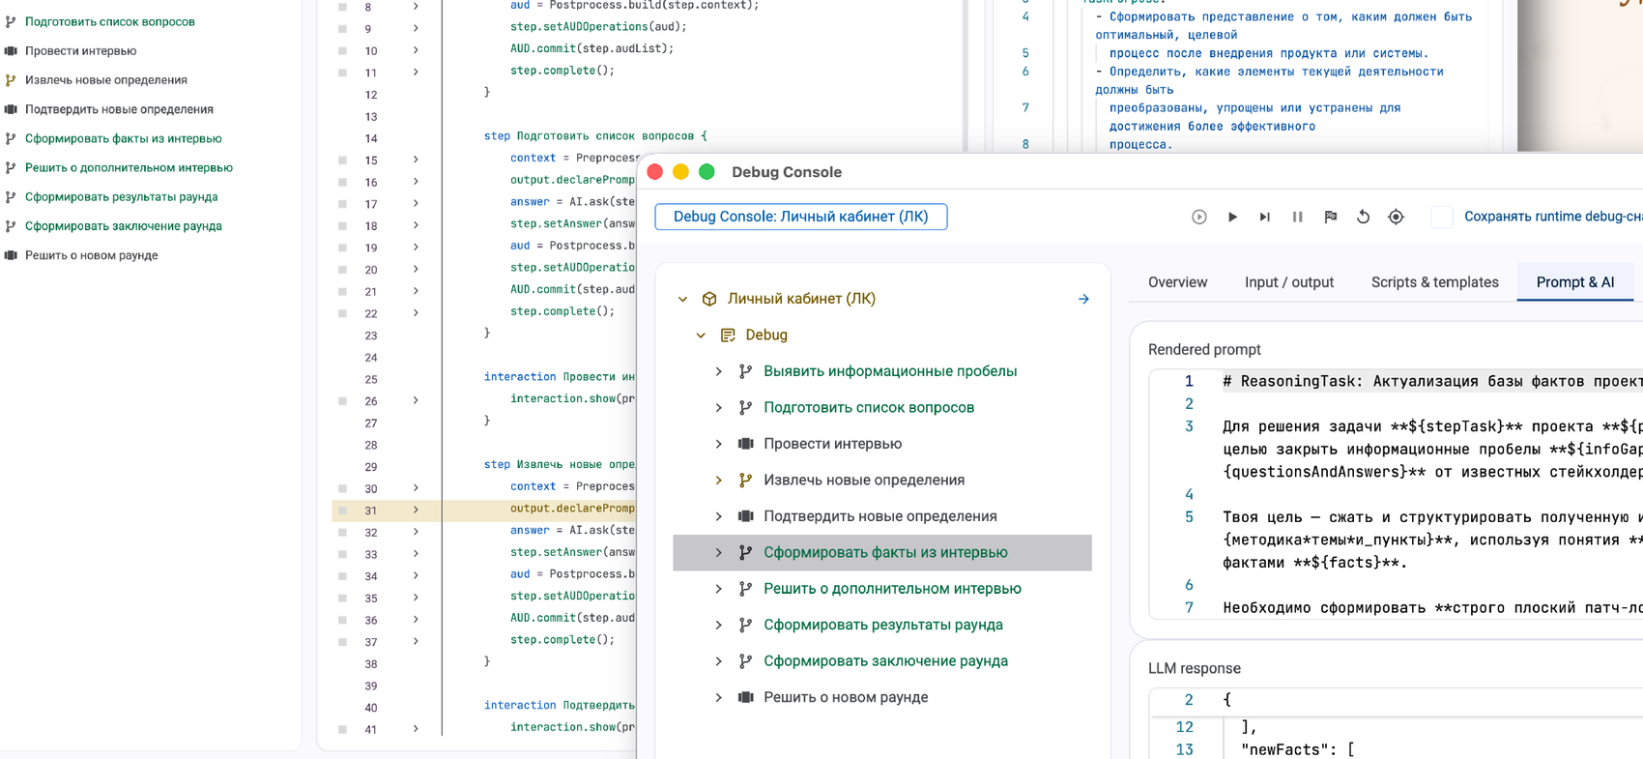1643x759 pixels.
Task: Toggle breakpoint marker on code line 34
Action: 342,575
